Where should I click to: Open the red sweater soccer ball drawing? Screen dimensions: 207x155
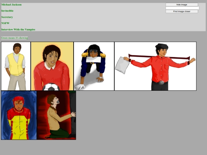pyautogui.click(x=52, y=66)
